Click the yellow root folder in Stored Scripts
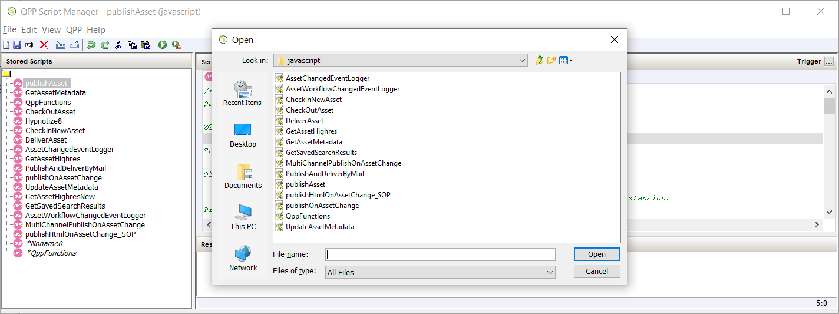 (x=6, y=74)
